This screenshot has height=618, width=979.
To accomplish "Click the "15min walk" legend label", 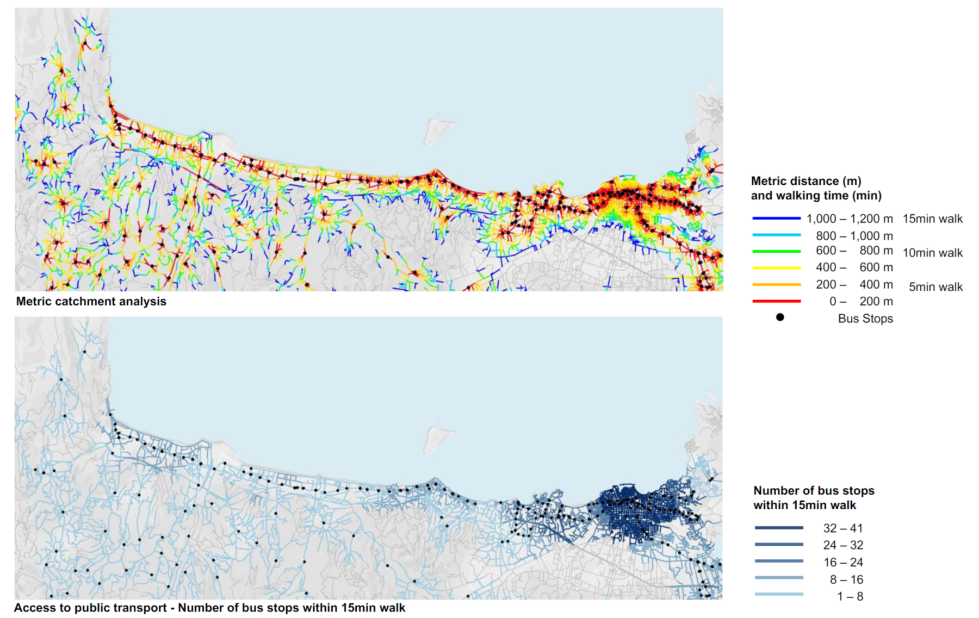I will [932, 219].
